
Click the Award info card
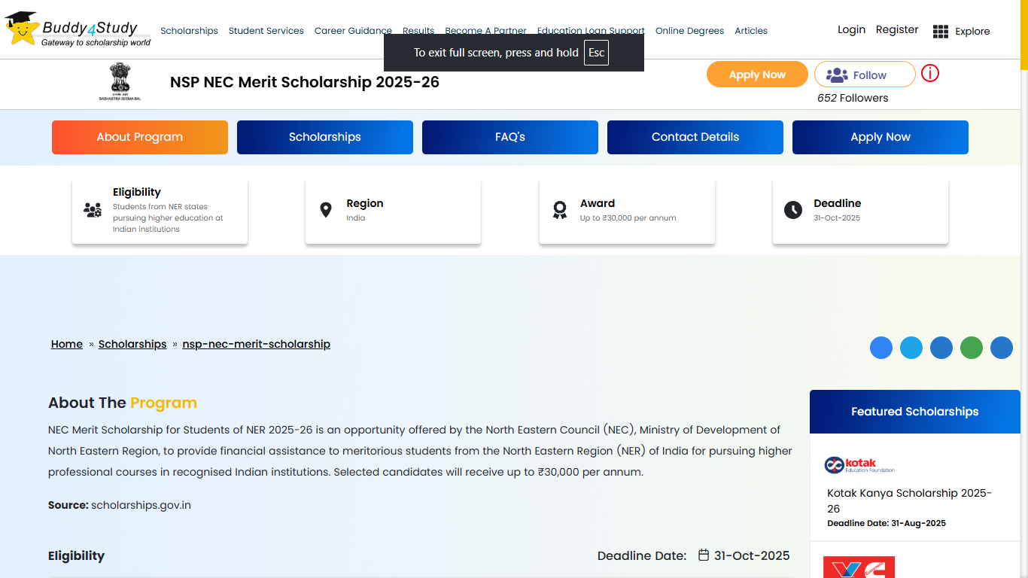(x=627, y=211)
